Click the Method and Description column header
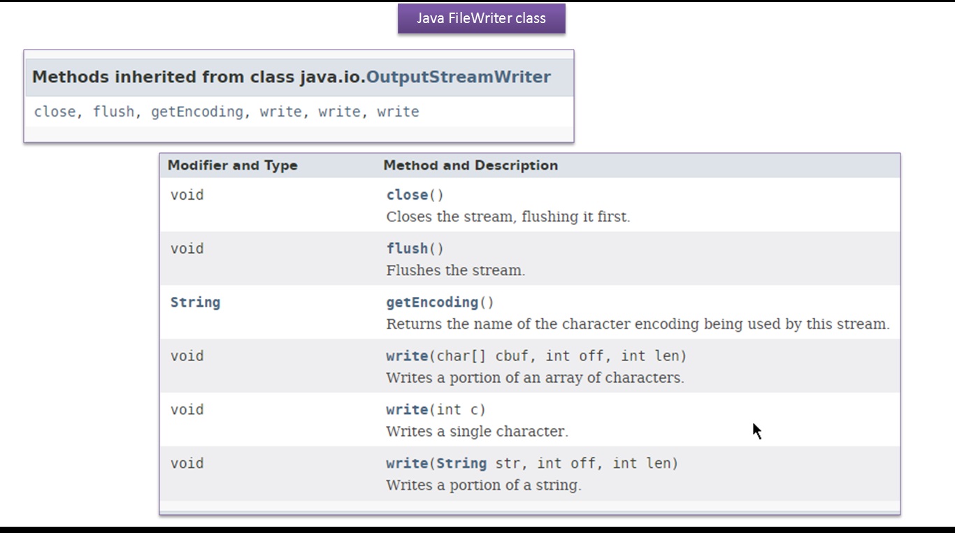This screenshot has height=533, width=955. [471, 166]
